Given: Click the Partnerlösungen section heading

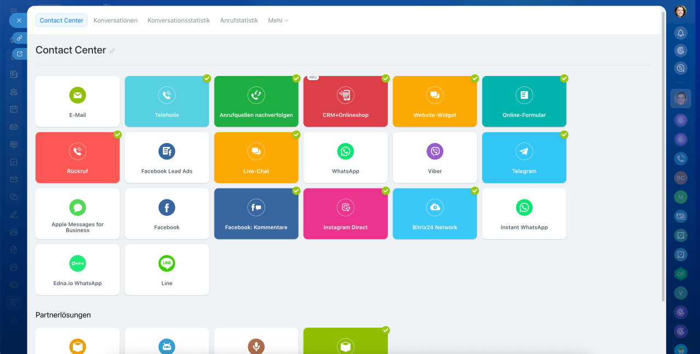Looking at the screenshot, I should (x=63, y=315).
